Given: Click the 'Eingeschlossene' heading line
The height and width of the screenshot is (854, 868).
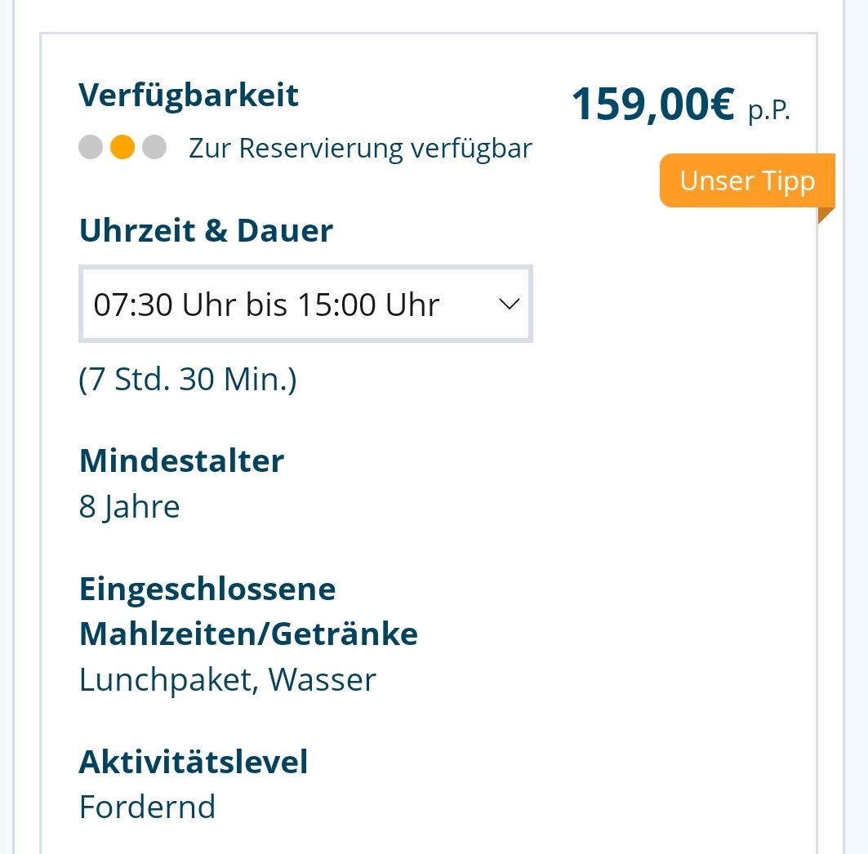Looking at the screenshot, I should pyautogui.click(x=207, y=589).
